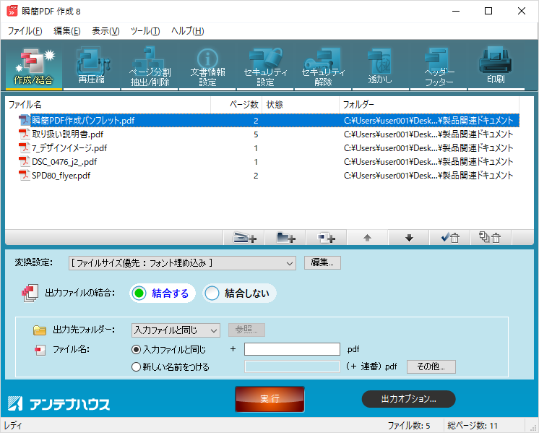Screen dimensions: 539x433
Task: Click PDF icon of 7_デザインイメージ.pdf
Action: [x=24, y=148]
